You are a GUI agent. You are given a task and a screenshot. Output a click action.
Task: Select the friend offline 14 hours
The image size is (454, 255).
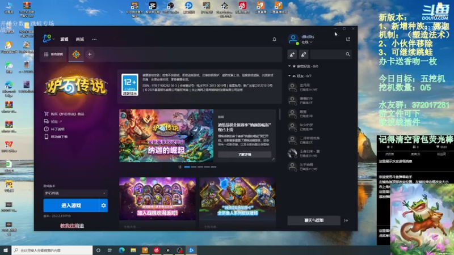318,87
